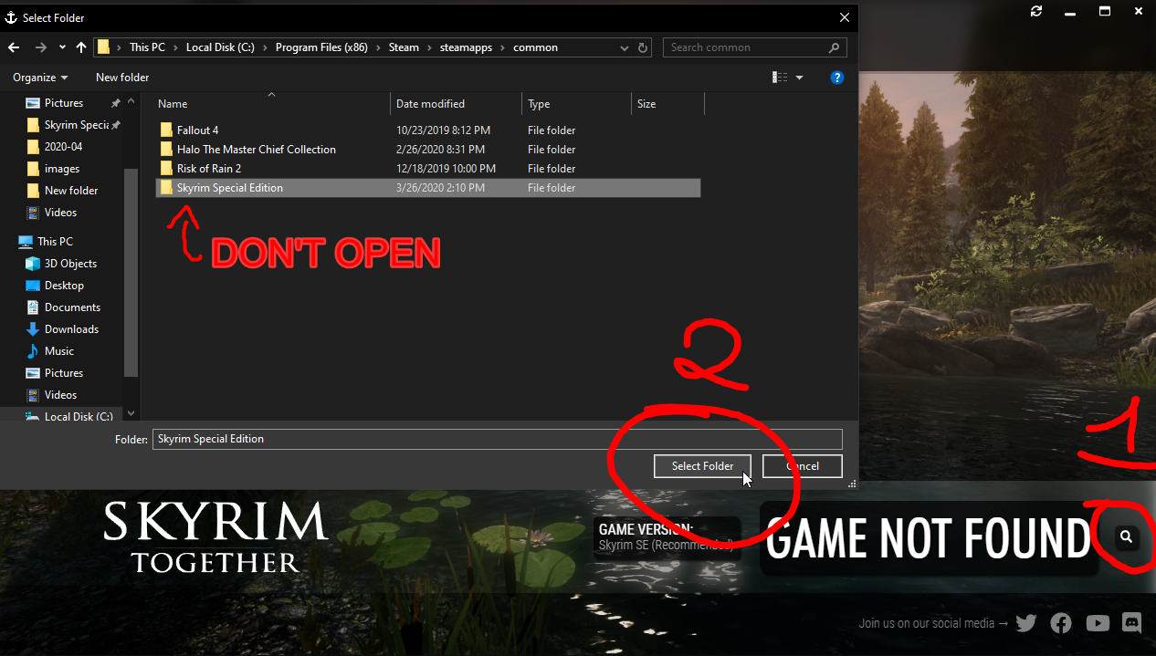The width and height of the screenshot is (1156, 656).
Task: Open the address bar history dropdown
Action: 623,47
